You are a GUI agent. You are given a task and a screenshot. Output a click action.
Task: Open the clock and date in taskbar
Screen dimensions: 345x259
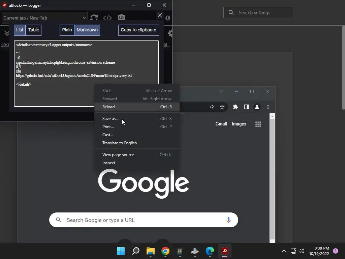[x=319, y=251]
